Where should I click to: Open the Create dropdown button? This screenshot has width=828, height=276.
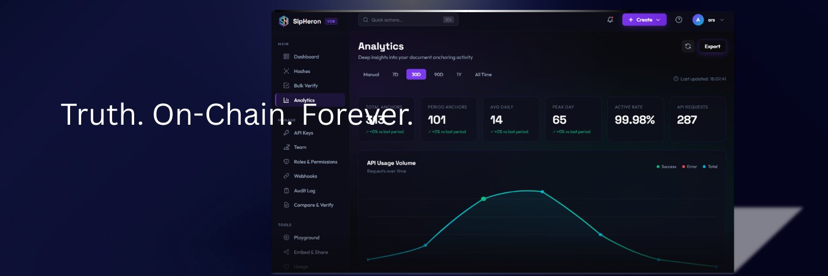(644, 20)
